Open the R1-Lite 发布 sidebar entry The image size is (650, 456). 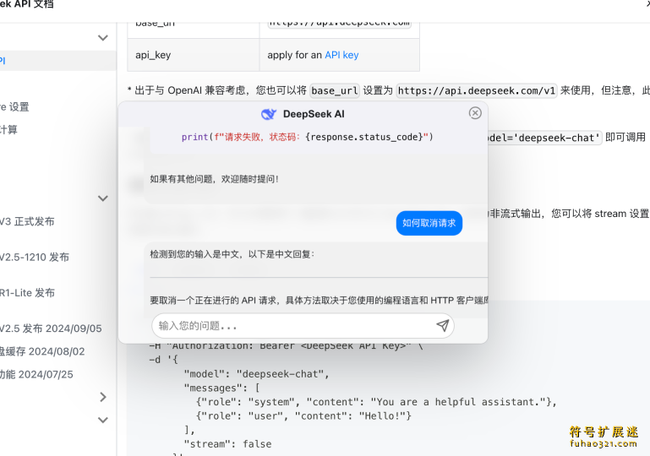coord(27,293)
